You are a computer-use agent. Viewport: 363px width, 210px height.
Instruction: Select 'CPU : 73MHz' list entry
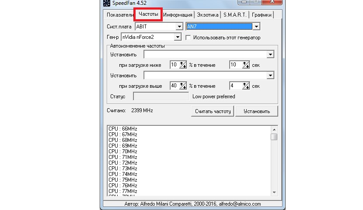123,169
